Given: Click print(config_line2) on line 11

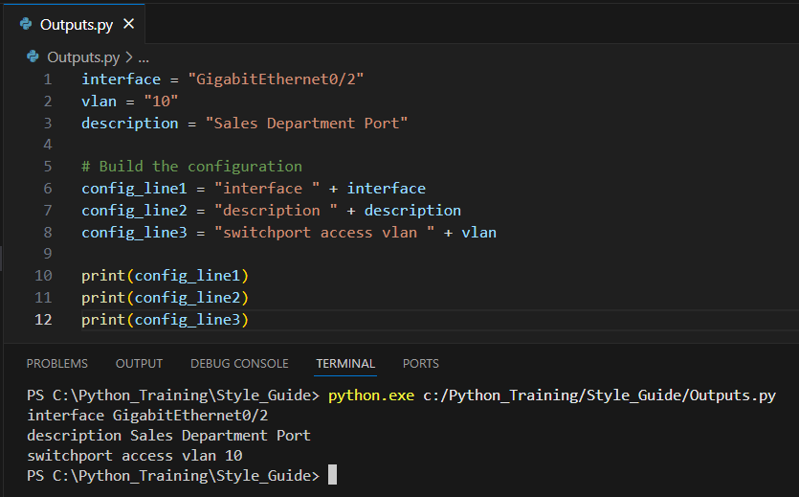Looking at the screenshot, I should click(x=166, y=298).
